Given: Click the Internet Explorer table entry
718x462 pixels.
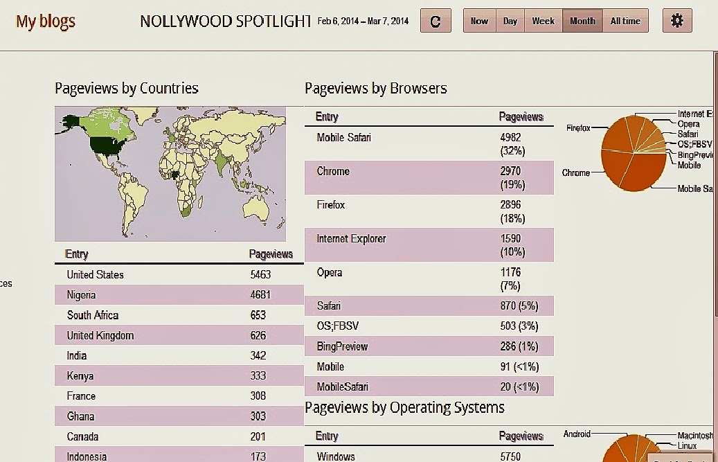Looking at the screenshot, I should [351, 238].
